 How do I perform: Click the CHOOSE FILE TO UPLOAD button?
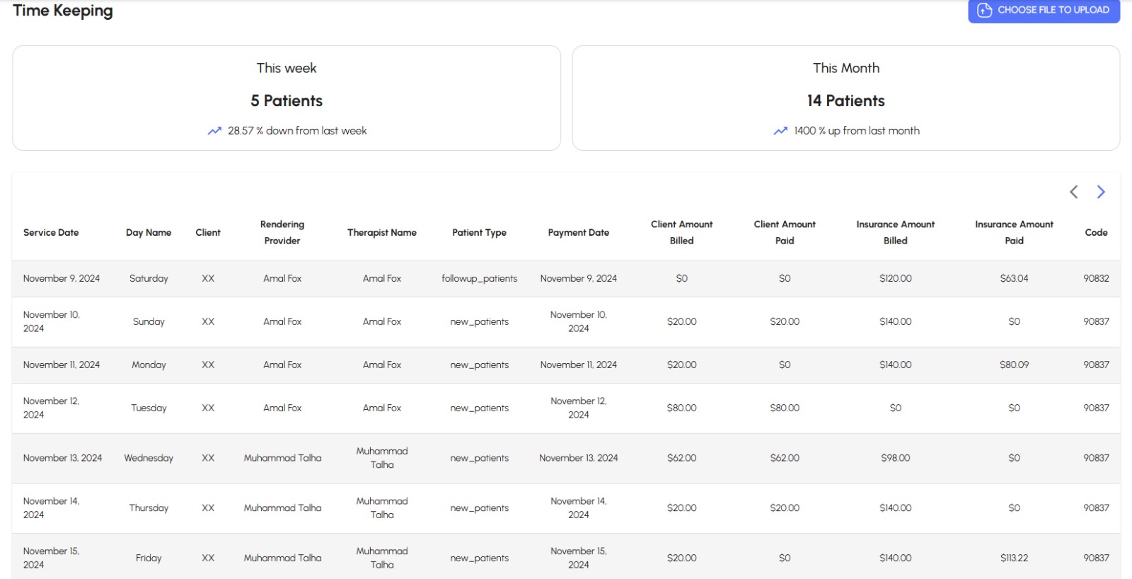(1044, 11)
